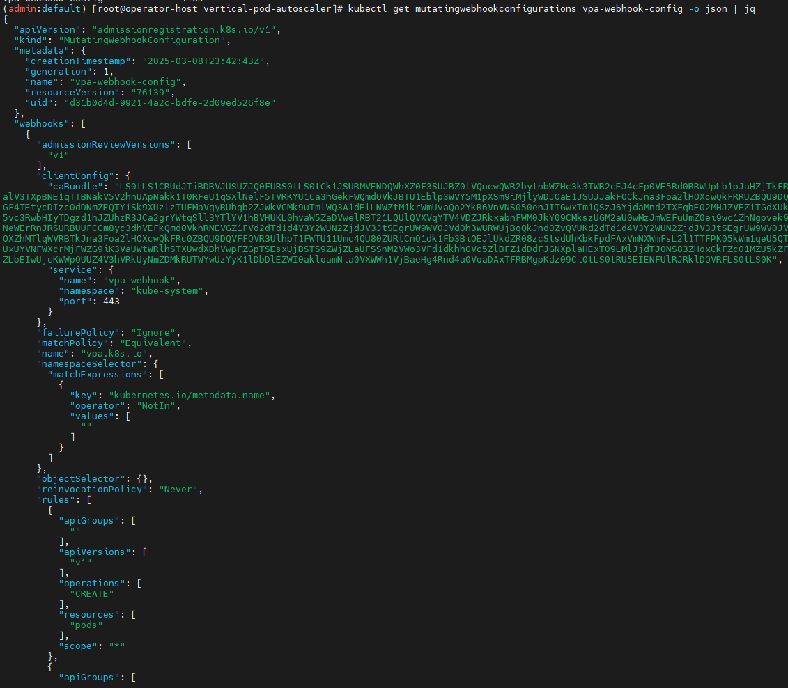Select the service name value "vpa-webhook"
This screenshot has width=788, height=688.
[139, 281]
